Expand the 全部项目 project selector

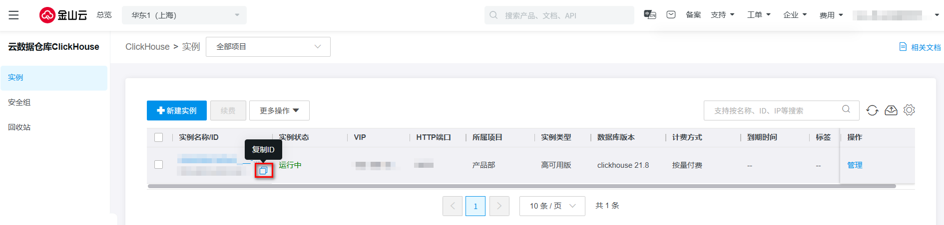coord(268,47)
